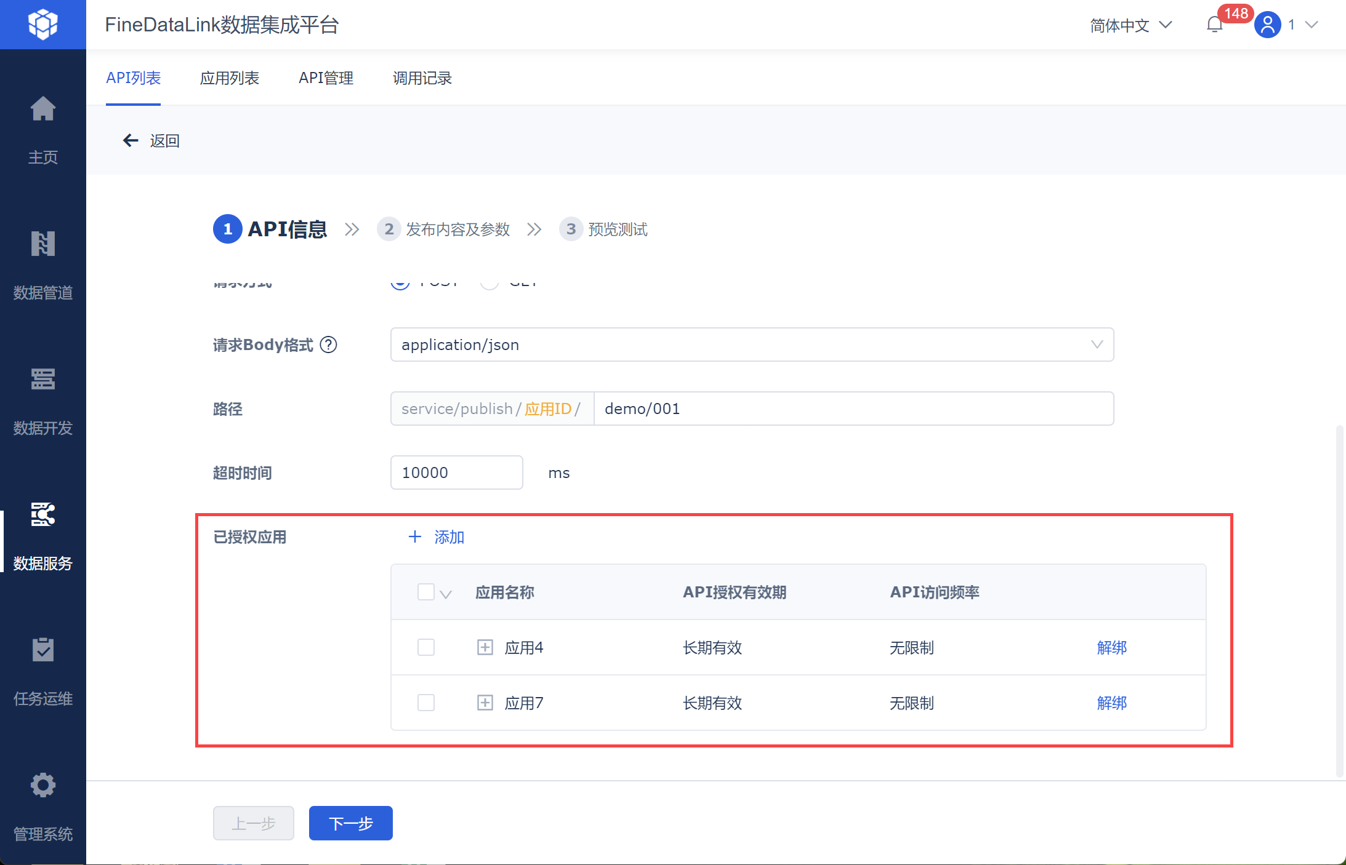Switch to the 调用记录 tab

point(422,78)
